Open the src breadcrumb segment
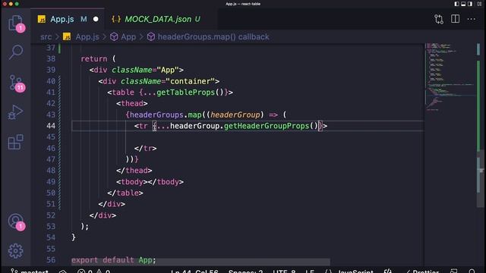Image resolution: width=486 pixels, height=273 pixels. point(46,37)
